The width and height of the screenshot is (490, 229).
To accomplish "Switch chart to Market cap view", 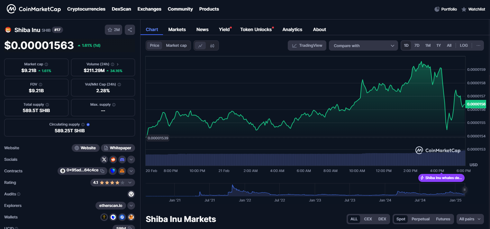I will click(x=176, y=45).
